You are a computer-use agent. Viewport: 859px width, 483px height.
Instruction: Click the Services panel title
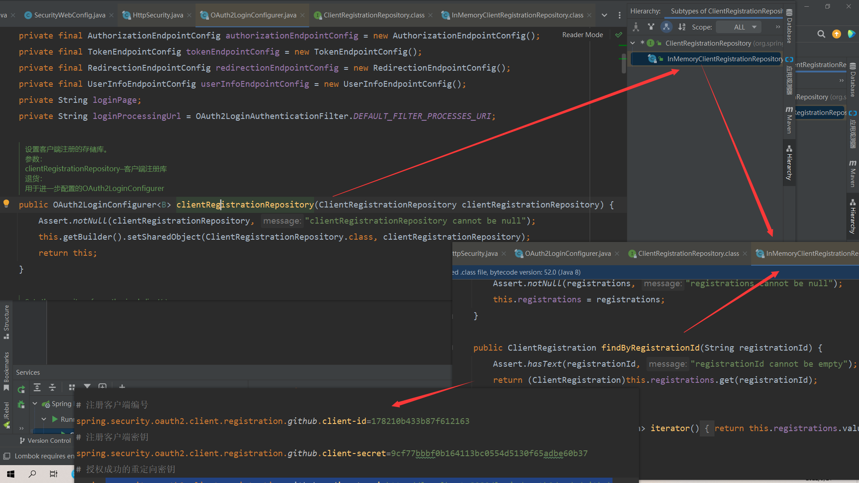coord(28,373)
